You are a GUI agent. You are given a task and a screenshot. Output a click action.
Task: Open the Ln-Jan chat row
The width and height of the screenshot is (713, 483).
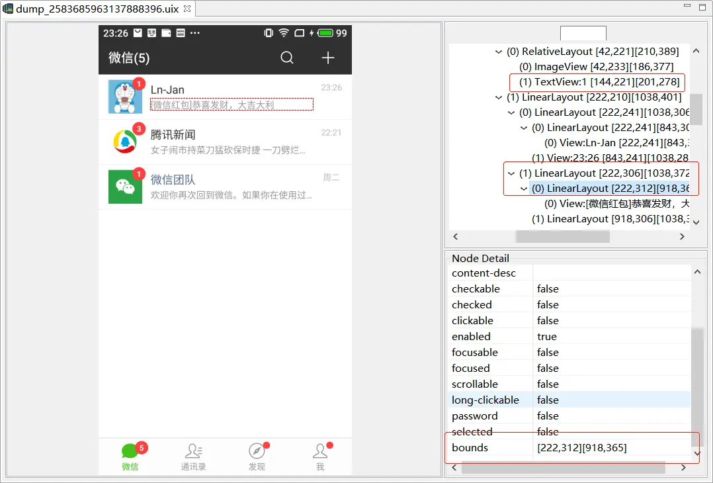coord(225,97)
